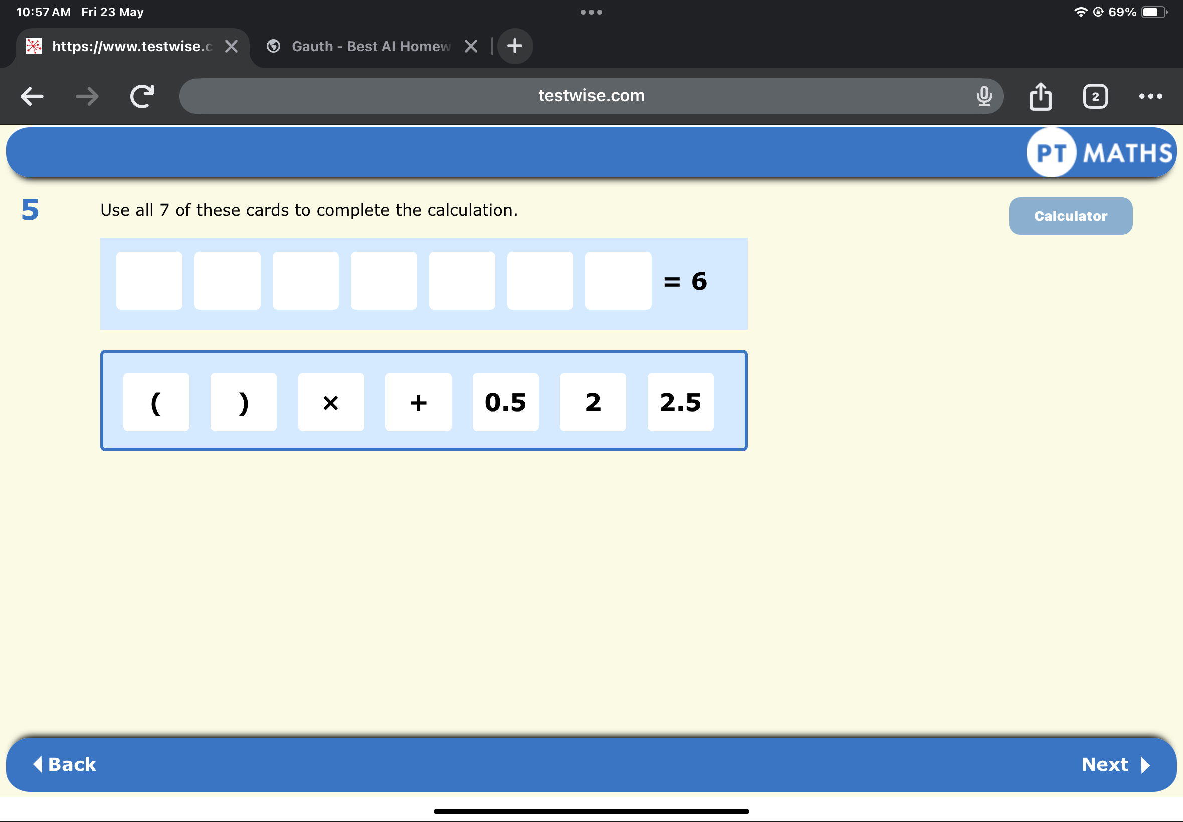
Task: Pick the multiplication sign card
Action: (331, 402)
